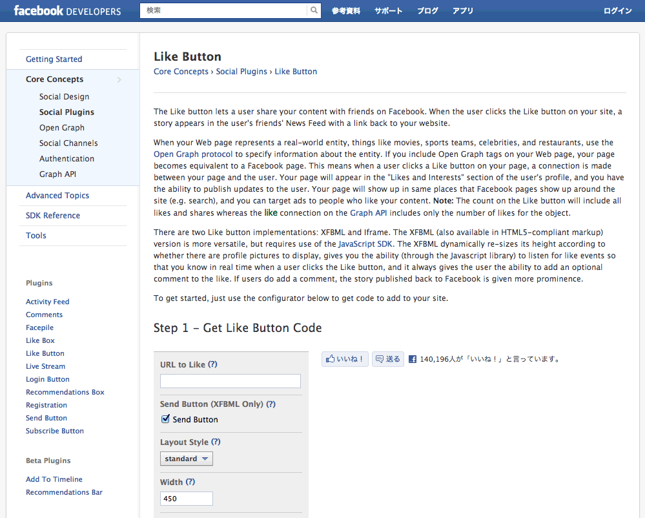Screen dimensions: 645x518
Task: Open SDK Reference in sidebar
Action: click(x=53, y=215)
